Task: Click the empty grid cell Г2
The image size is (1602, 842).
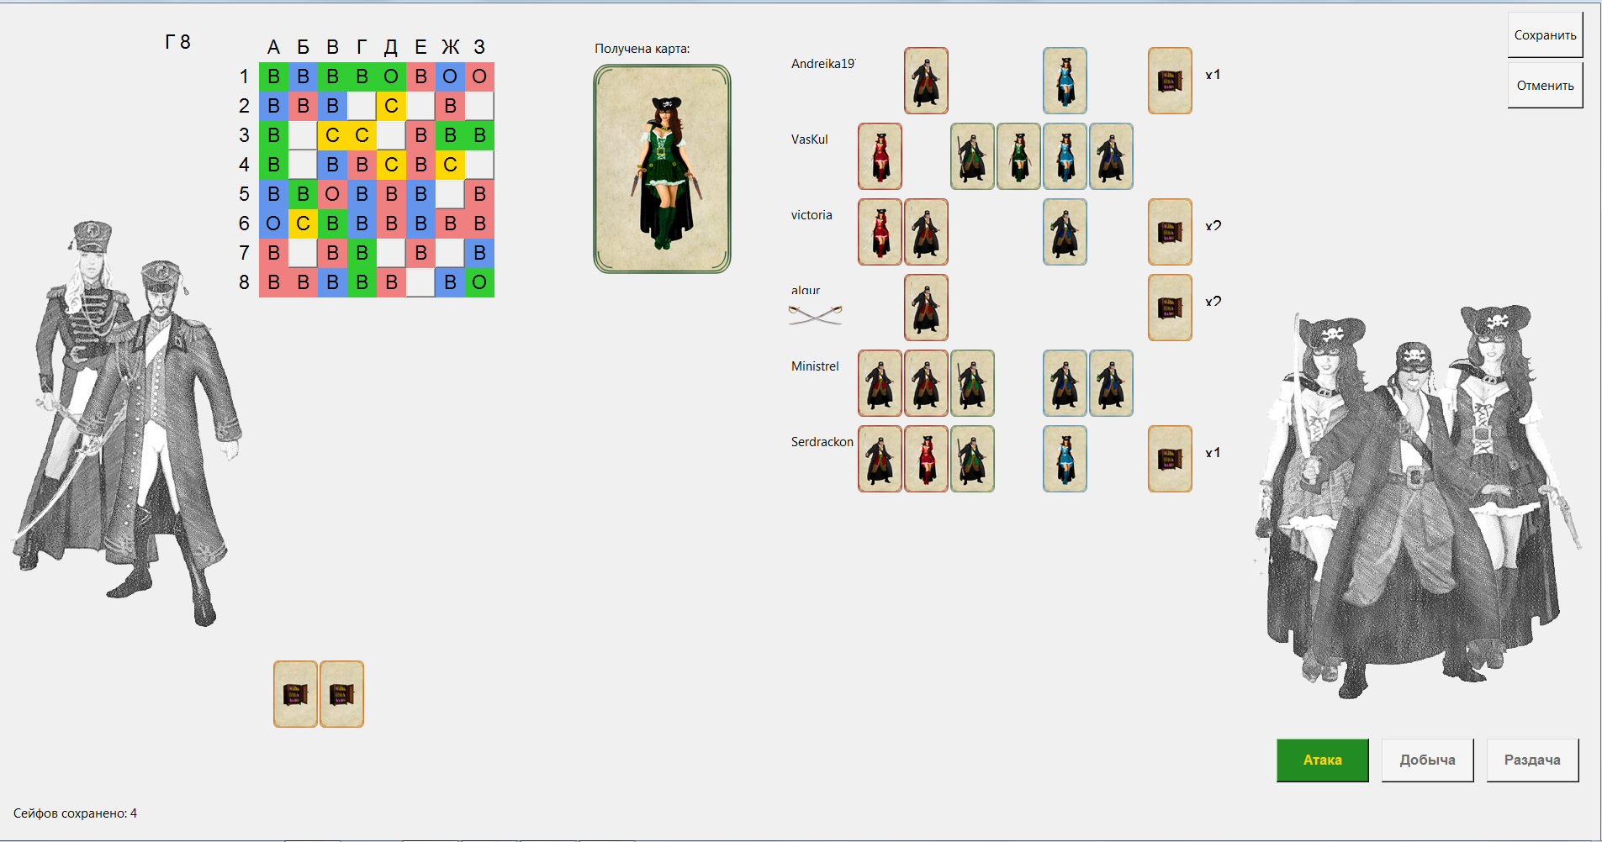Action: pos(362,106)
